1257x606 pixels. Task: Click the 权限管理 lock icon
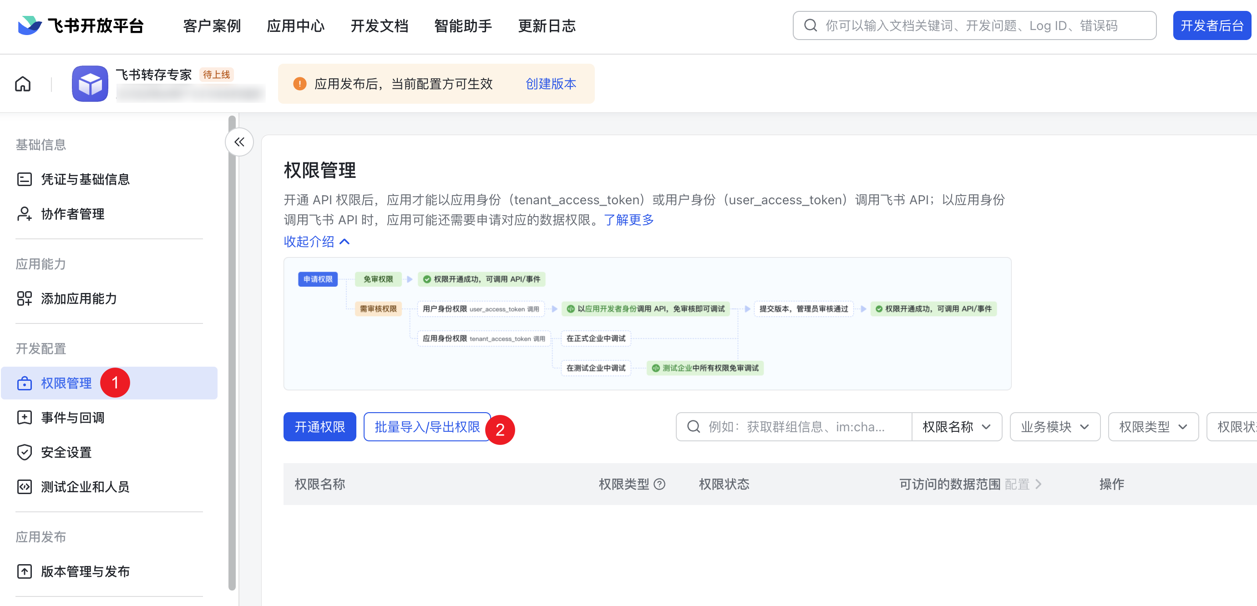(25, 383)
